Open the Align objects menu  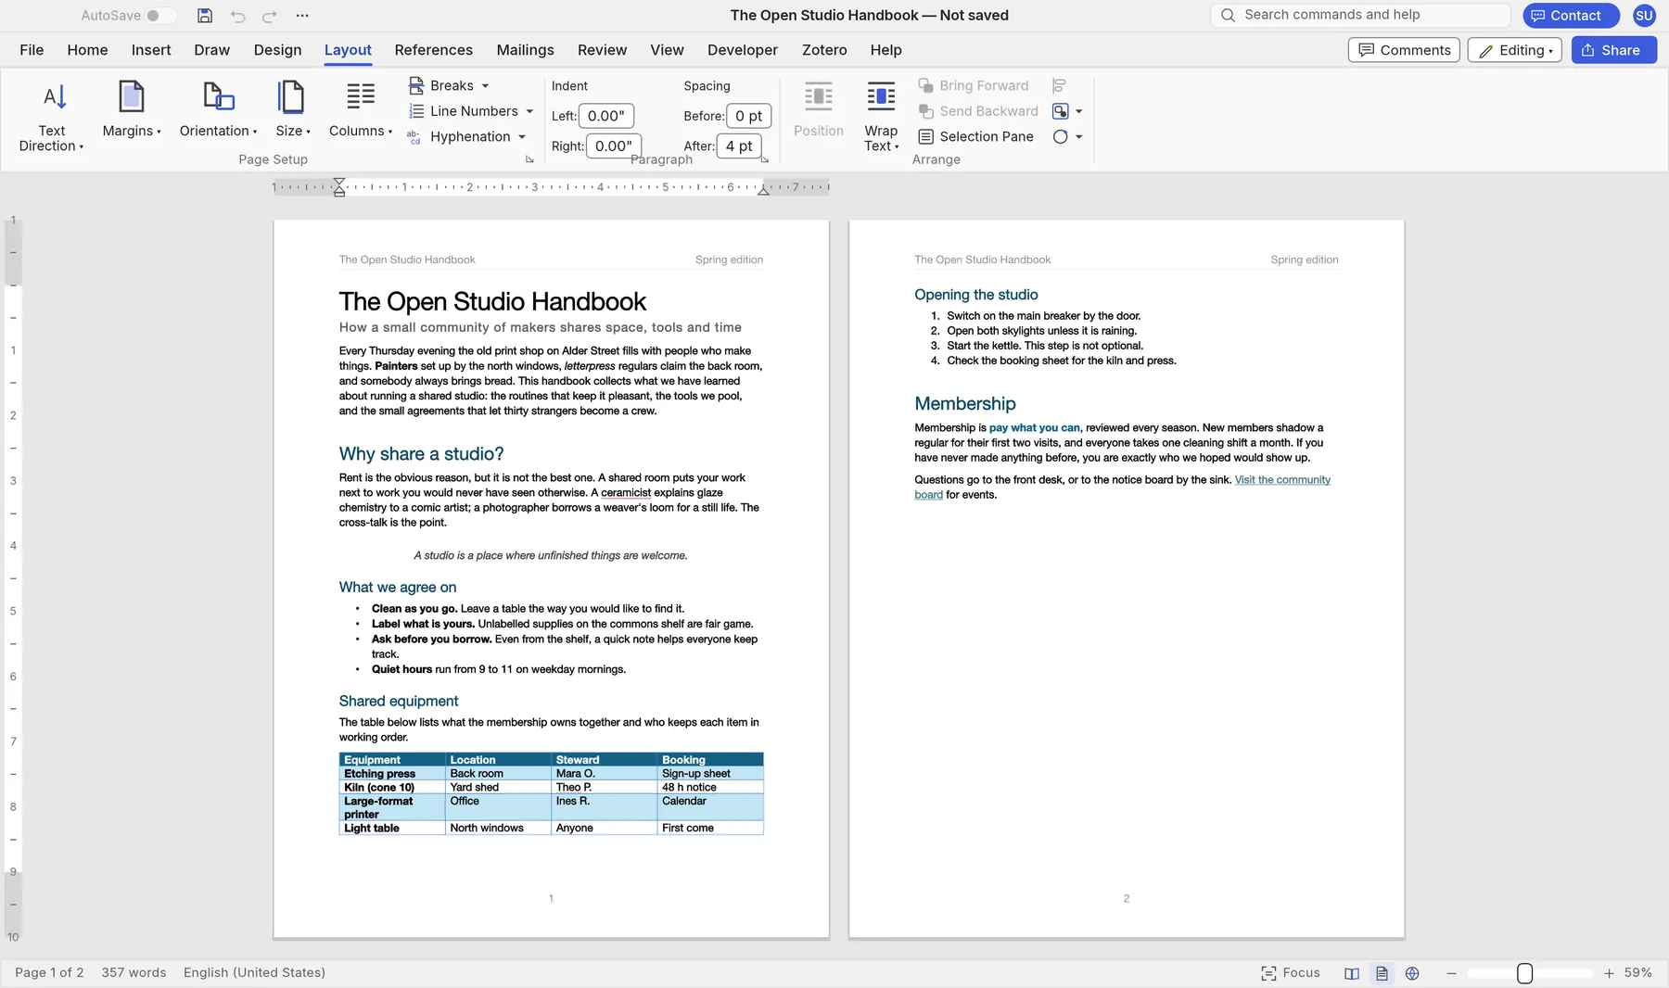pos(1059,85)
